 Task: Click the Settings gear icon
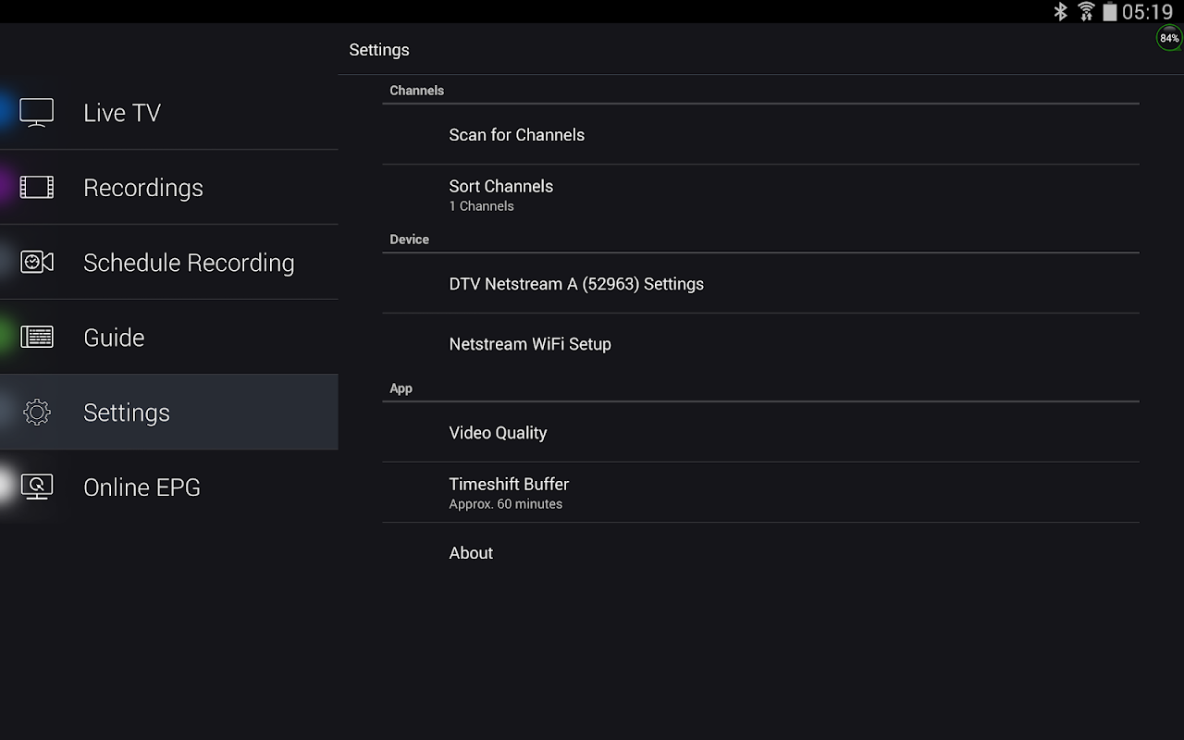point(37,413)
